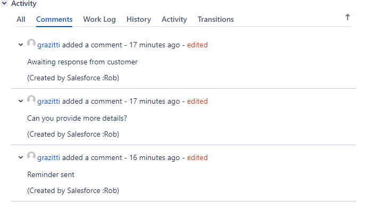Collapse the 'Reminder sent' comment

click(x=21, y=157)
